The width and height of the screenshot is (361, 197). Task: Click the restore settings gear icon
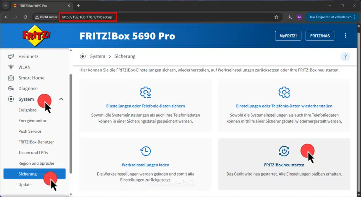pos(284,92)
